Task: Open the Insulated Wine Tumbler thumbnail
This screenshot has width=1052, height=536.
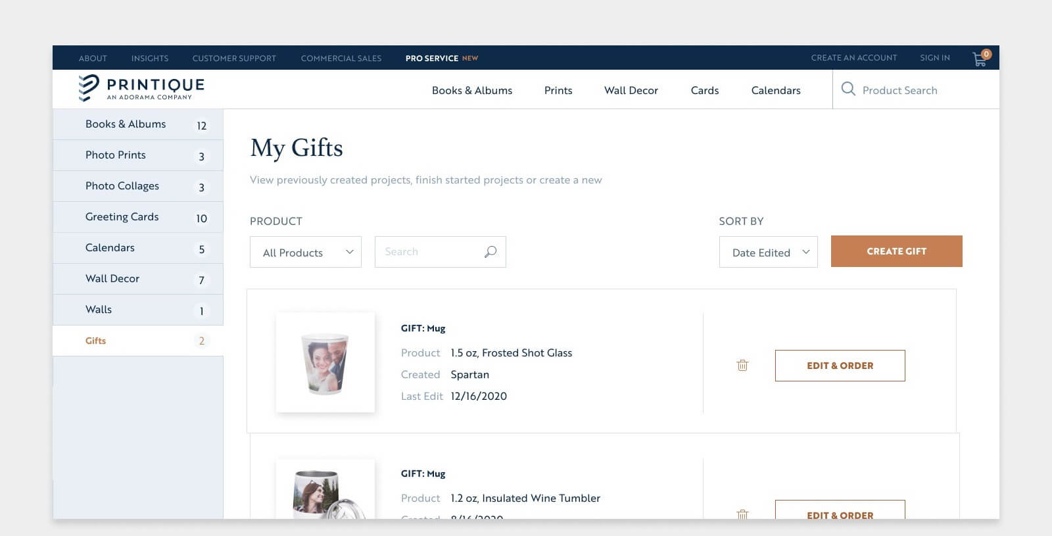Action: [325, 489]
